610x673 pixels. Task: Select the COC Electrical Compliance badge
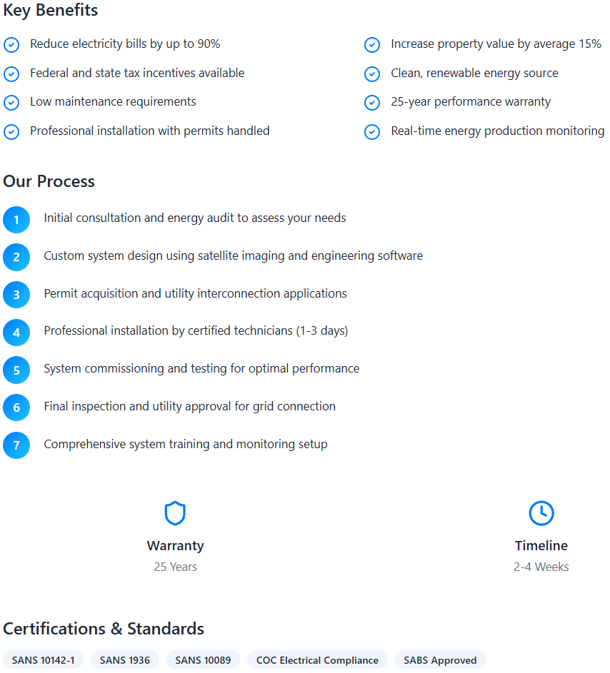pos(317,659)
